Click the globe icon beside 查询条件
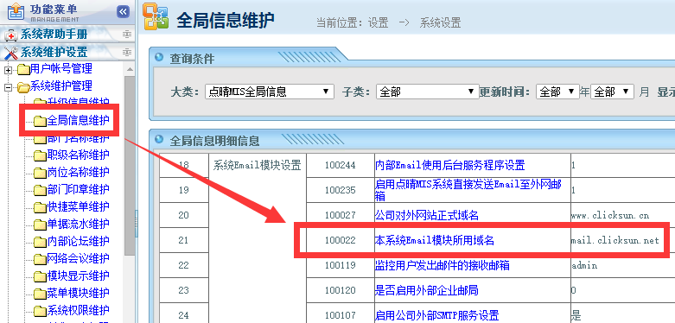675x323 pixels. [x=159, y=57]
